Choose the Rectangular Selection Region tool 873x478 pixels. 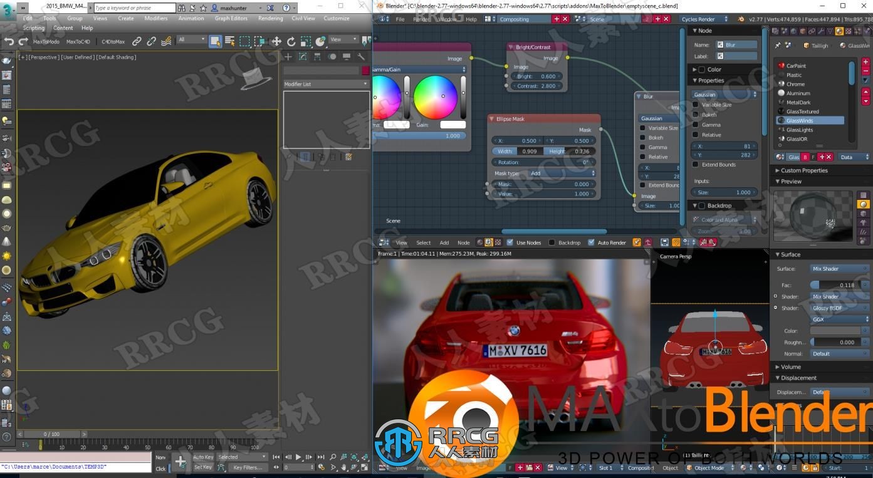click(x=245, y=41)
